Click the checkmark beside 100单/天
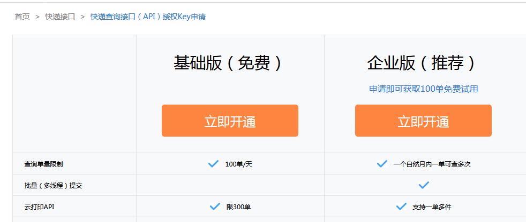The width and height of the screenshot is (526, 222). click(213, 164)
